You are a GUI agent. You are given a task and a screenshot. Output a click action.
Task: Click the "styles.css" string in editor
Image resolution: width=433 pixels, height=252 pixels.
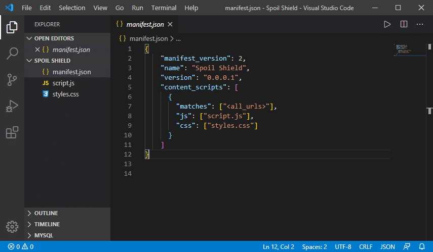[230, 126]
